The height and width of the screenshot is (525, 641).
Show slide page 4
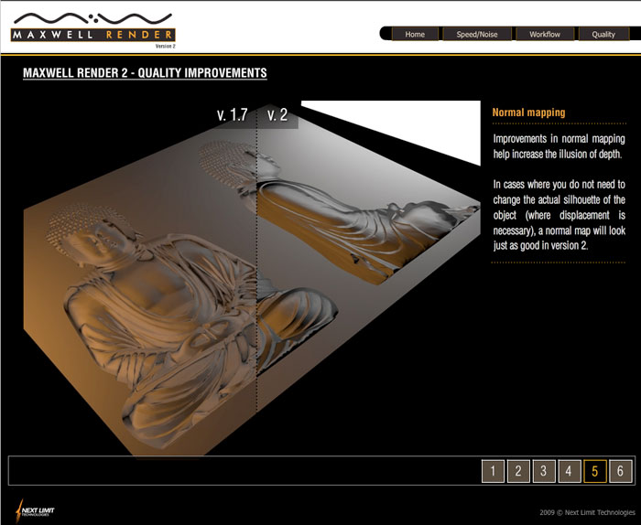click(x=569, y=471)
